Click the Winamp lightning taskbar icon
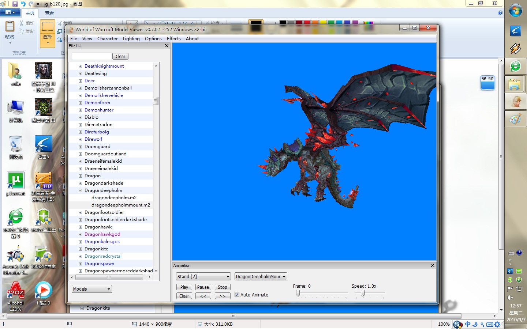The image size is (527, 329). 515,48
